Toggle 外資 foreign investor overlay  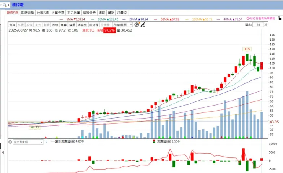click(x=21, y=25)
